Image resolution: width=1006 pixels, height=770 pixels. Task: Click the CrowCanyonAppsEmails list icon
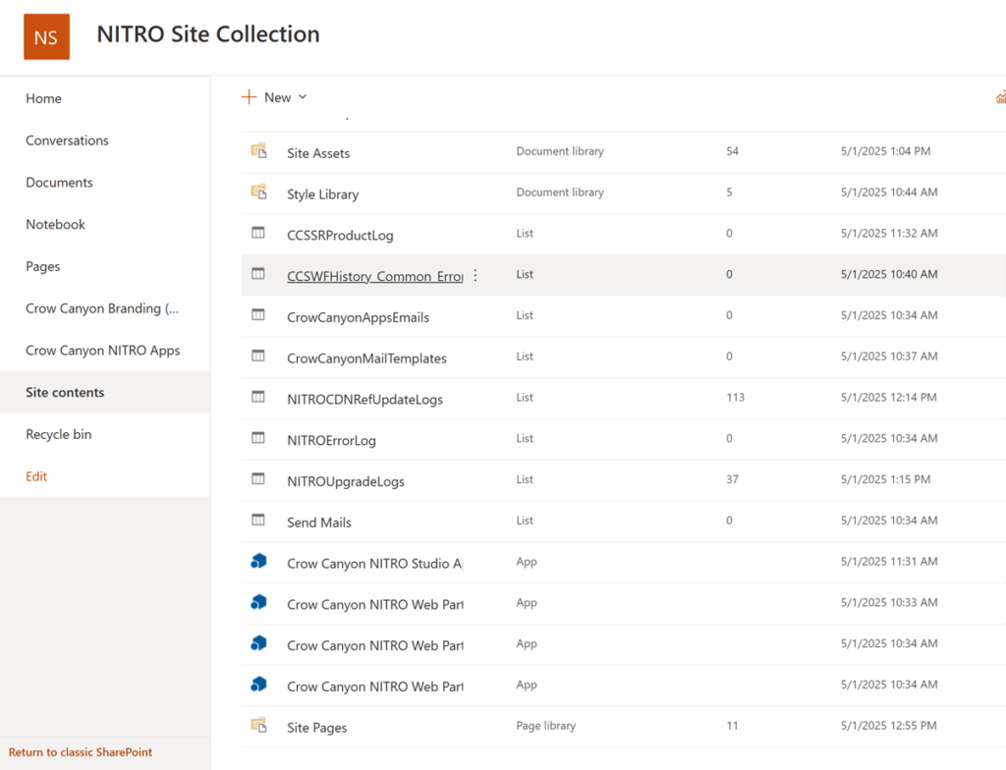(258, 315)
